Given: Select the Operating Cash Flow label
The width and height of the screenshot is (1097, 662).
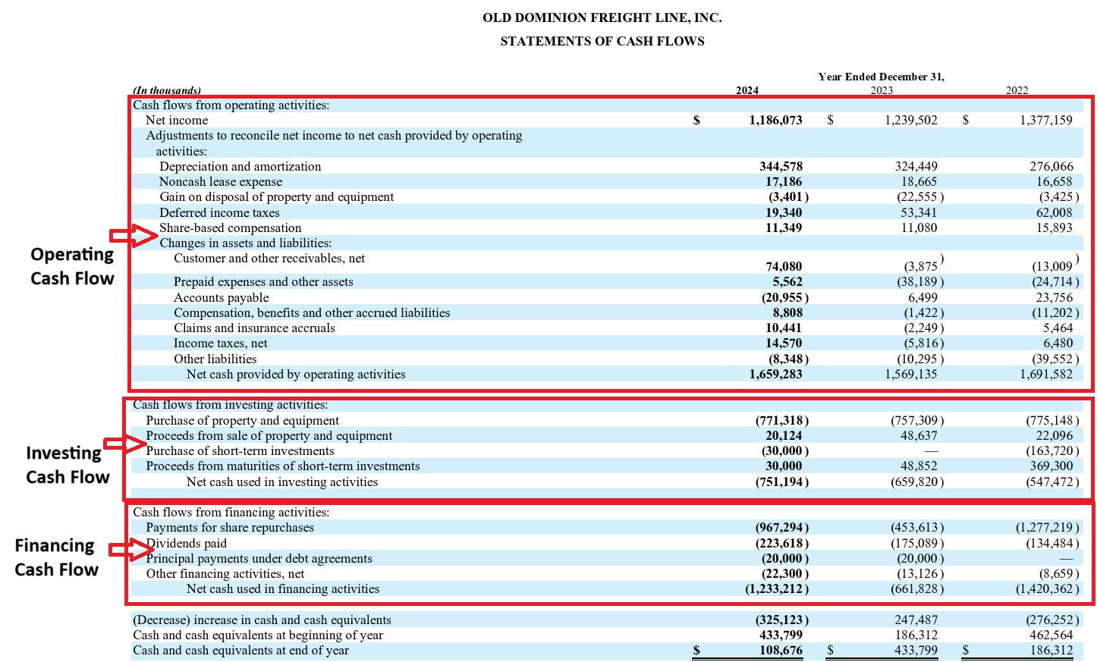Looking at the screenshot, I should pyautogui.click(x=71, y=265).
